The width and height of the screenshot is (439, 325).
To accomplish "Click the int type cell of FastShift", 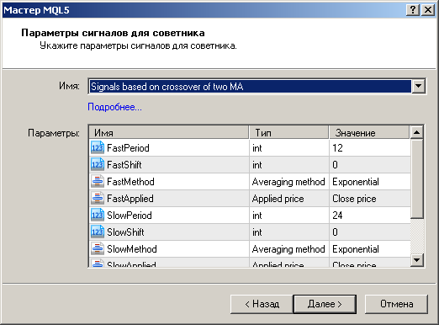I will [289, 165].
